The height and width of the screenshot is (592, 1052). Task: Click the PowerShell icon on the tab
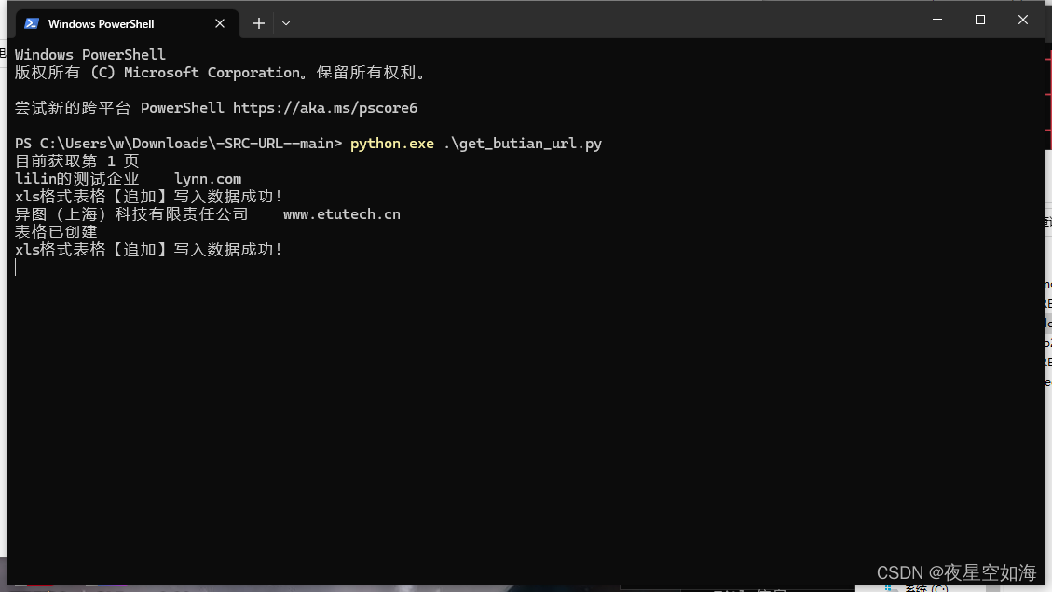pos(31,23)
